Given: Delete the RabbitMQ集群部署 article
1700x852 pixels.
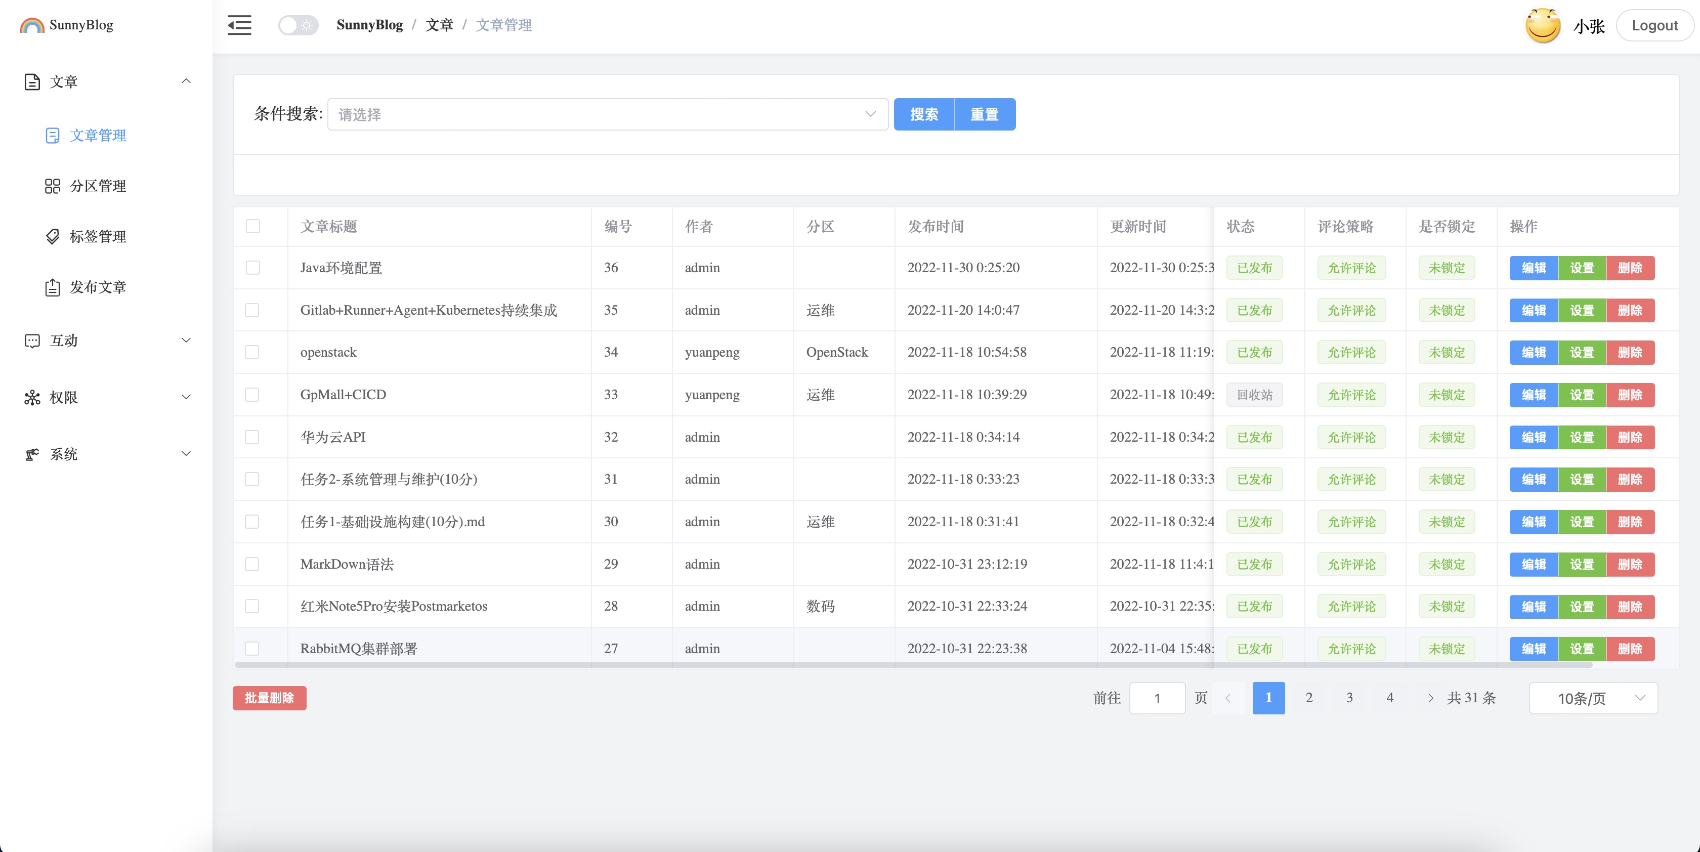Looking at the screenshot, I should click(x=1630, y=649).
